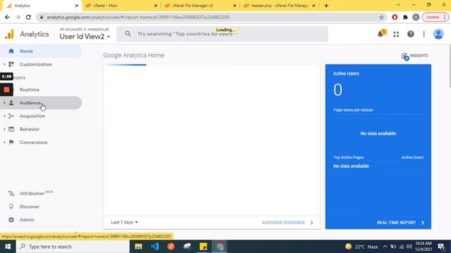Open the Real-Time Report link
451x253 pixels.
pyautogui.click(x=400, y=223)
